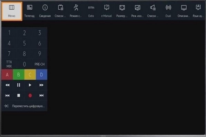Open Реж. изо picture mode
Image resolution: width=206 pixels, height=137 pixels.
point(137,11)
